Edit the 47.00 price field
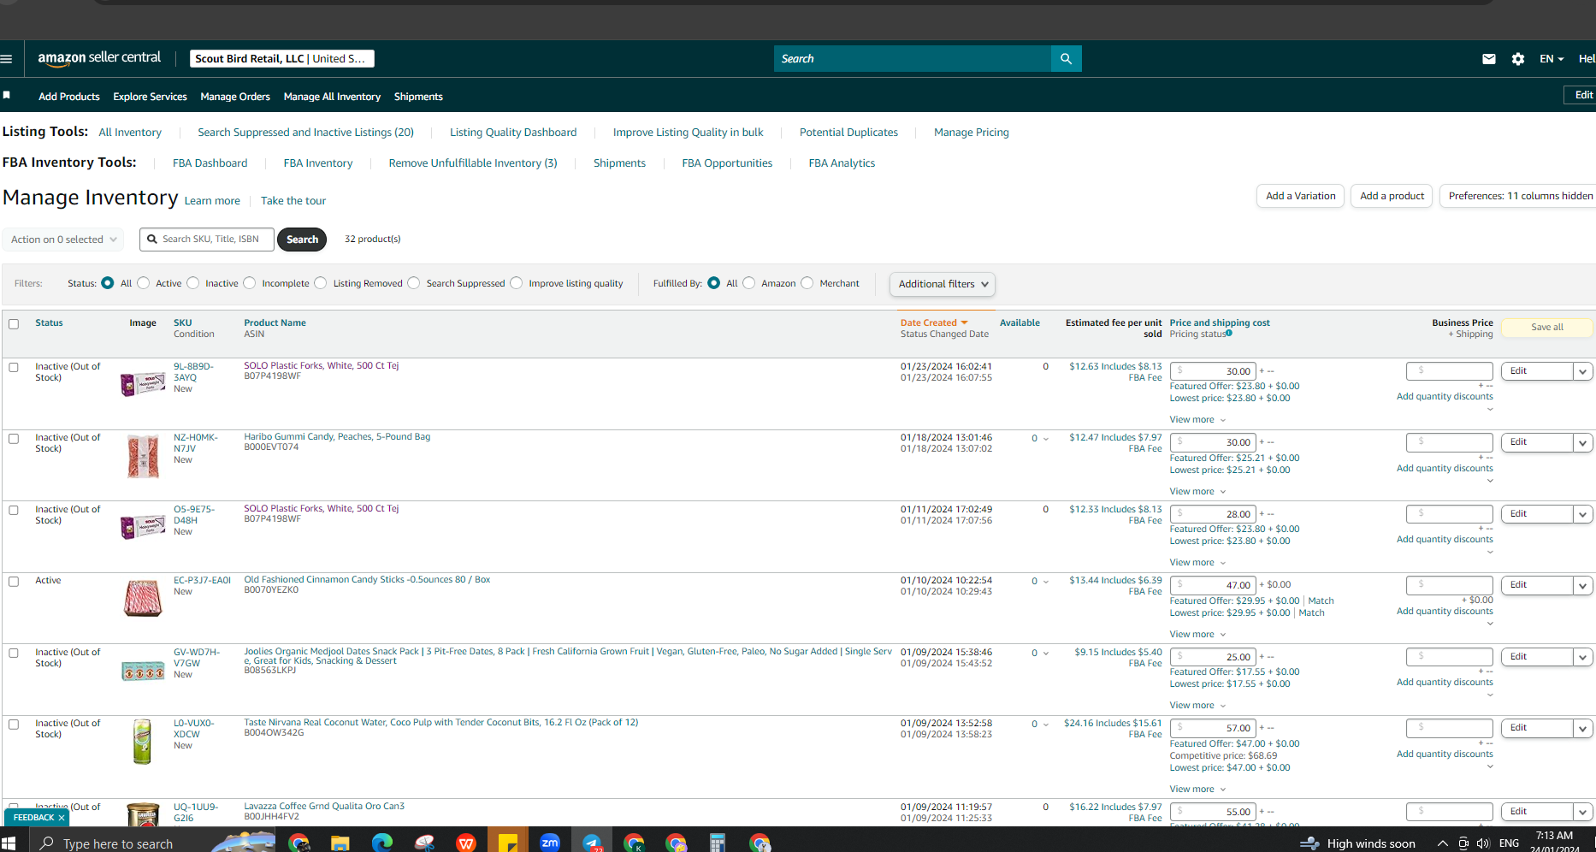Image resolution: width=1596 pixels, height=852 pixels. [x=1213, y=585]
